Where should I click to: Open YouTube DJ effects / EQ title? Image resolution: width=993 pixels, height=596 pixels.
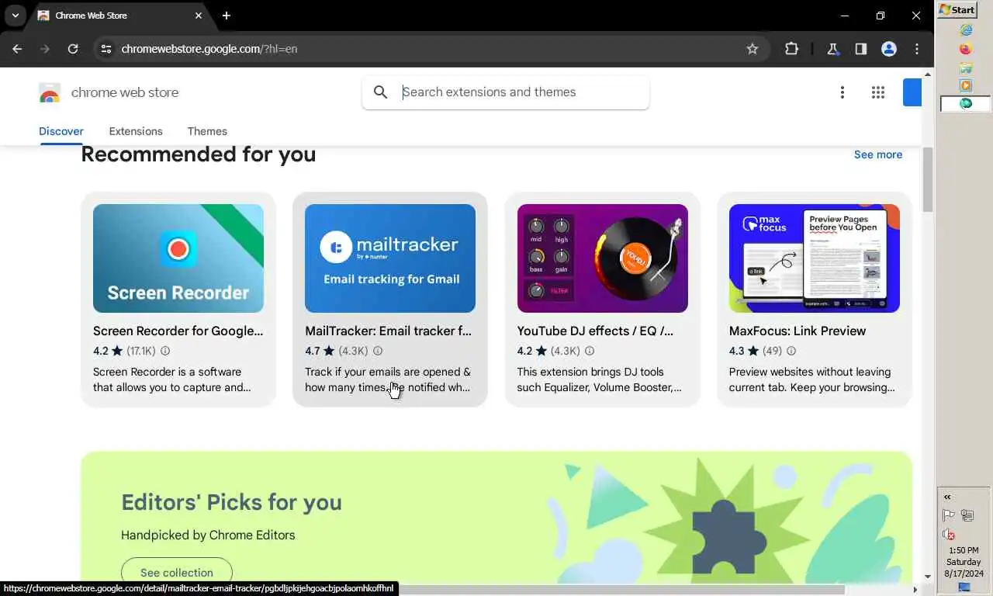point(595,331)
